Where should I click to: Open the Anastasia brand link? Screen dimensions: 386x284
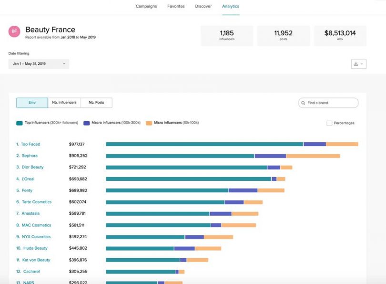(x=30, y=213)
